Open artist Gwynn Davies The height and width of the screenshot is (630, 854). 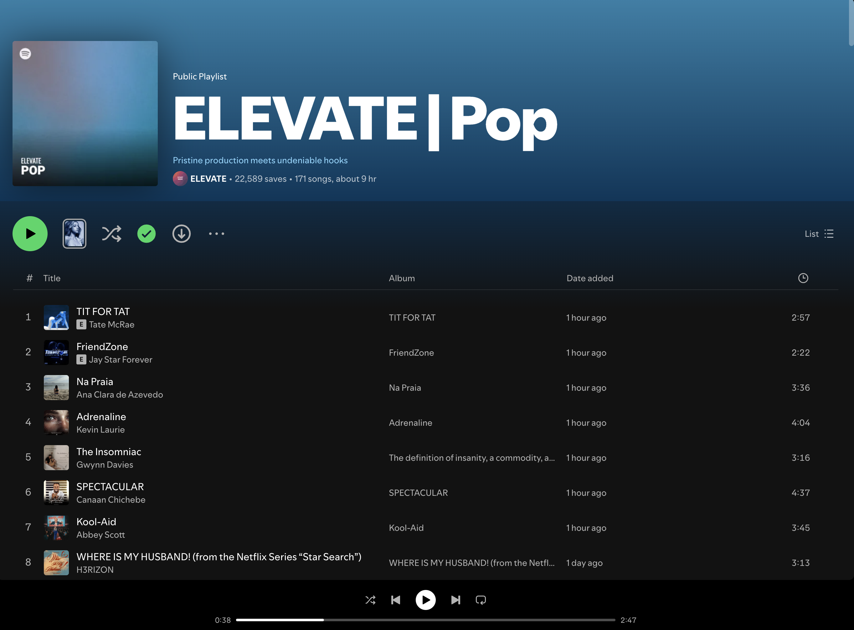105,465
